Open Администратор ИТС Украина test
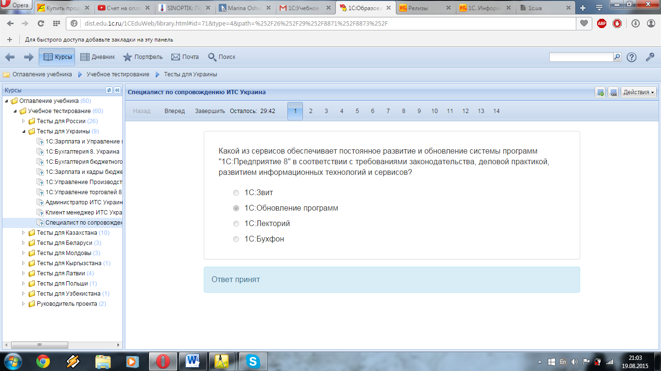Image resolution: width=661 pixels, height=371 pixels. 84,202
